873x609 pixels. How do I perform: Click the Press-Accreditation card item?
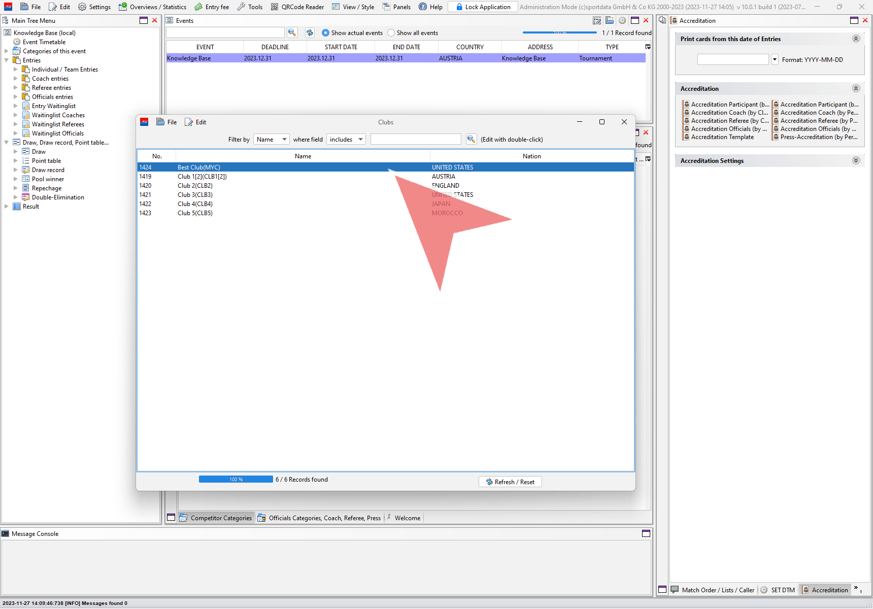tap(818, 137)
